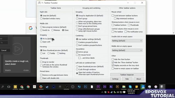The image size is (175, 98).
Task: Open iTunes from the taskbar
Action: click(x=156, y=87)
